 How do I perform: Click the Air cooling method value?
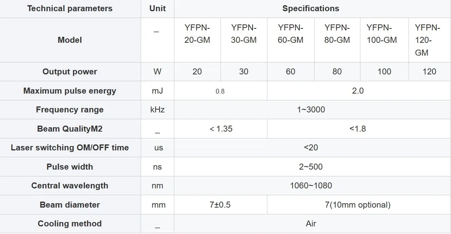pyautogui.click(x=311, y=224)
